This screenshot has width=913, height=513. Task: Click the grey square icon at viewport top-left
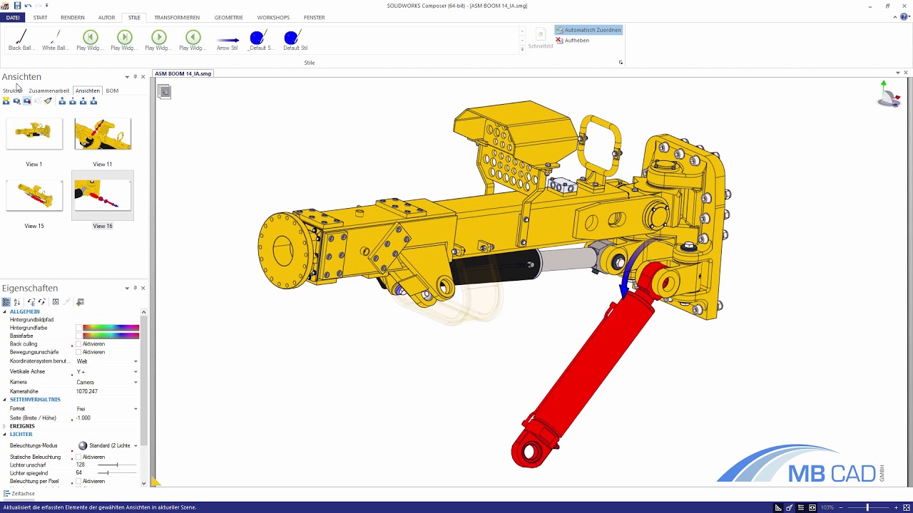164,91
